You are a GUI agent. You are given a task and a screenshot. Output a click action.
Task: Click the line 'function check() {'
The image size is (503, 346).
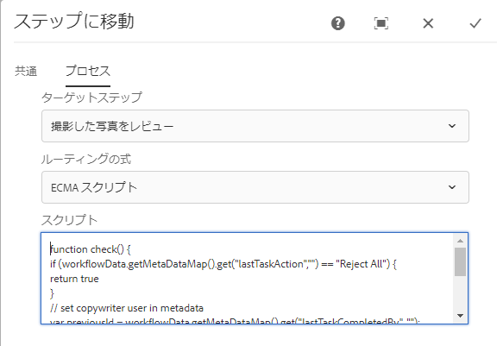(x=91, y=249)
